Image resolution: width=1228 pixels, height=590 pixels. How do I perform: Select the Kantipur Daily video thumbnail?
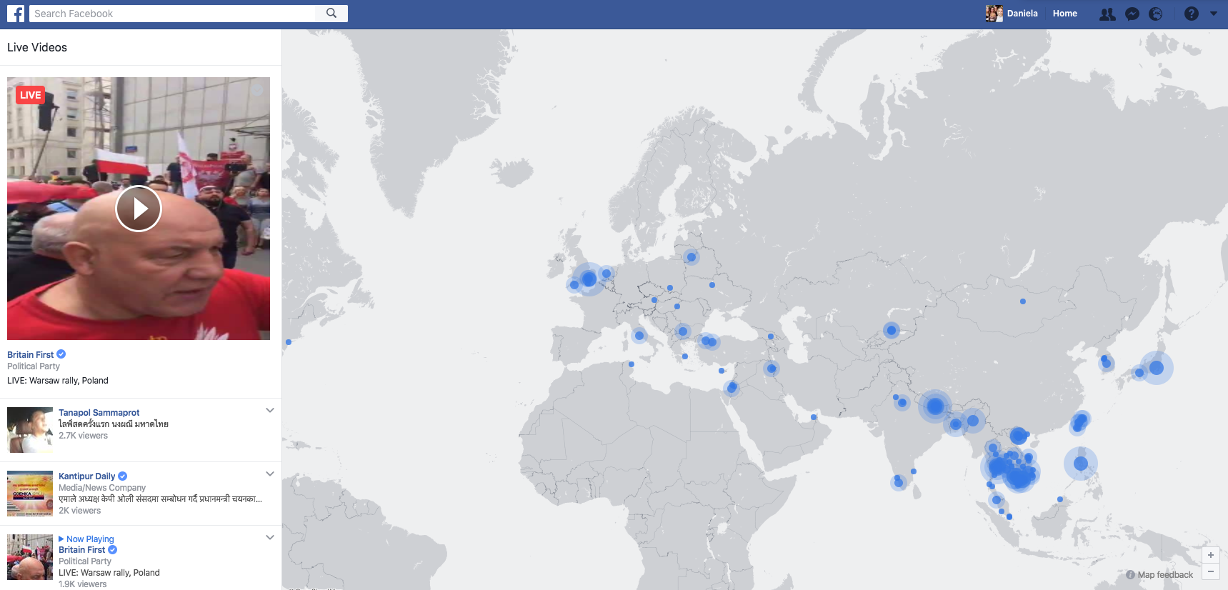coord(30,494)
